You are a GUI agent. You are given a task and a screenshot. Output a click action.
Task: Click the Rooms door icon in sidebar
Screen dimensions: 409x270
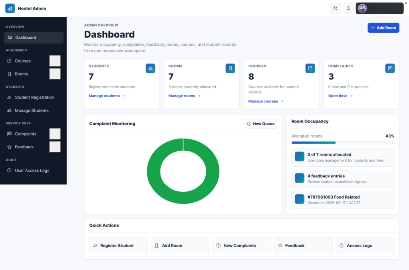pos(10,74)
